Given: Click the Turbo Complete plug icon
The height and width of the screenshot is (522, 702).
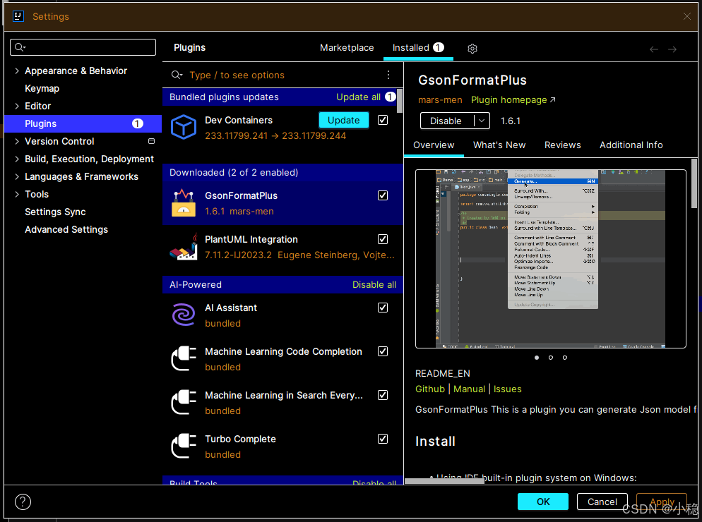Looking at the screenshot, I should [x=184, y=447].
